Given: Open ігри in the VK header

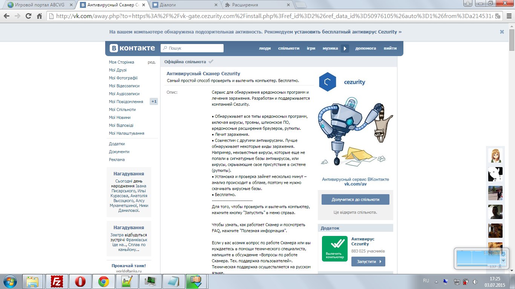Looking at the screenshot, I should point(311,48).
